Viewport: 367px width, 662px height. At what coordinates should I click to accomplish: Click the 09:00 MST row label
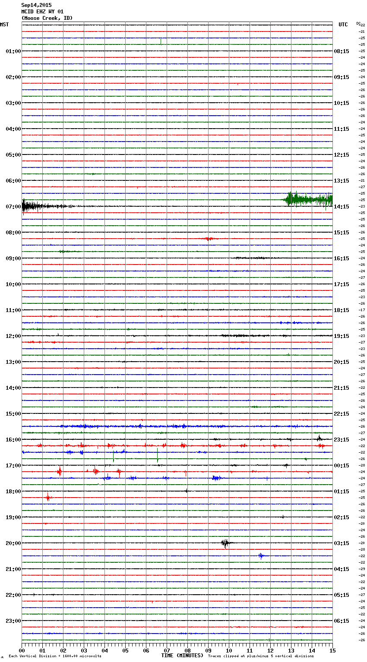pos(13,258)
